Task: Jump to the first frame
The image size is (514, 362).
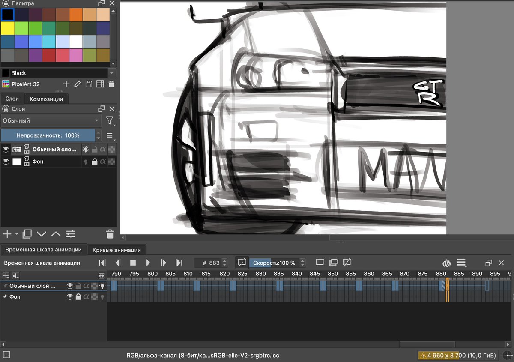Action: (102, 263)
